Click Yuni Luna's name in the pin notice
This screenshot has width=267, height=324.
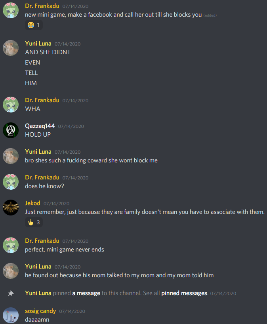point(38,293)
